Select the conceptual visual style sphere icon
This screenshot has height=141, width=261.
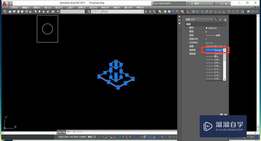[177, 11]
